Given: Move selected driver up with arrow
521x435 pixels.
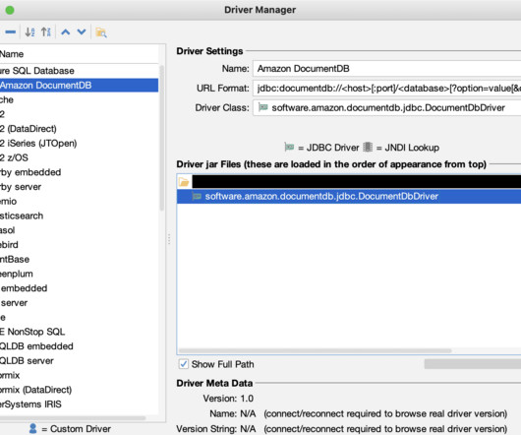Looking at the screenshot, I should pos(66,32).
